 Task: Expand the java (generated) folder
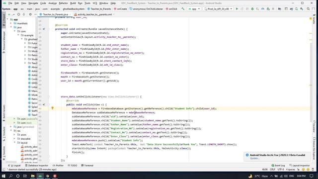11,127
